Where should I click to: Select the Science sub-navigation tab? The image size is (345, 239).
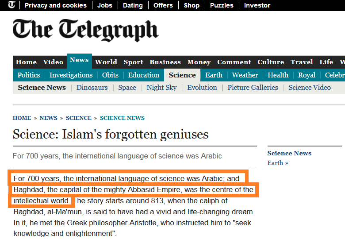tap(182, 75)
